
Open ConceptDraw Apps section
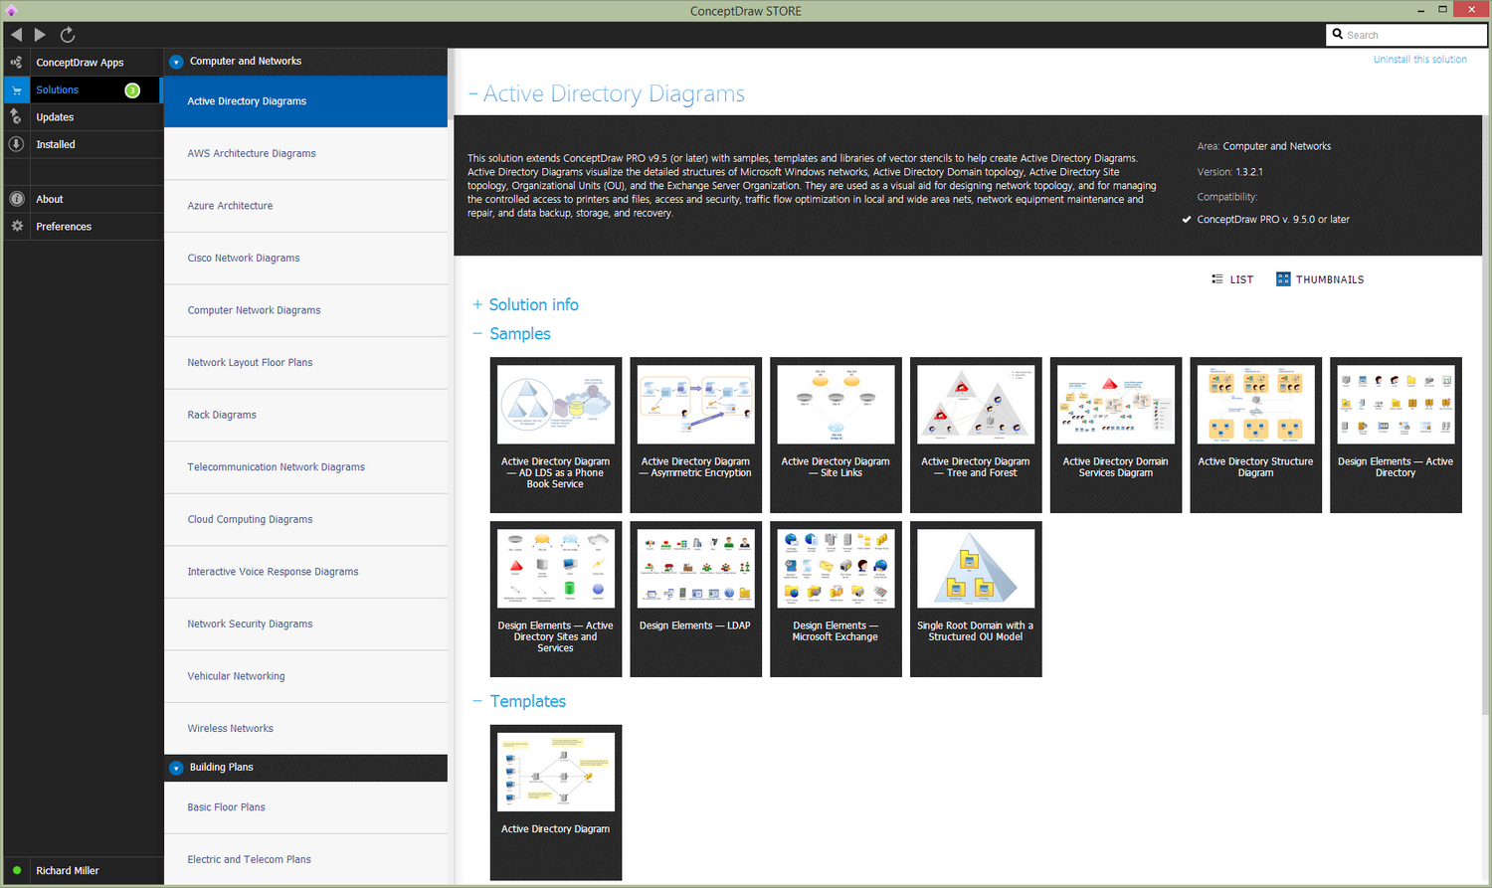click(x=82, y=62)
